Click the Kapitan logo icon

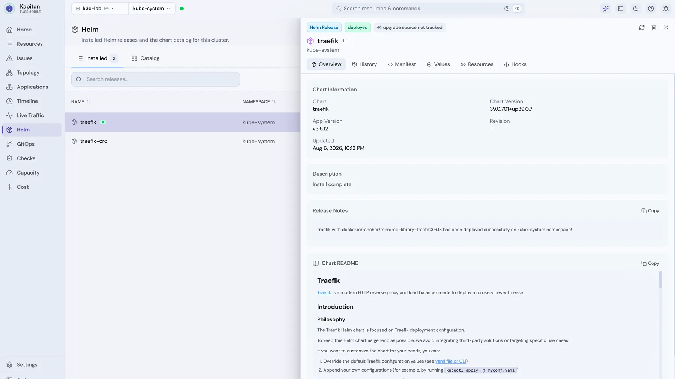point(9,9)
